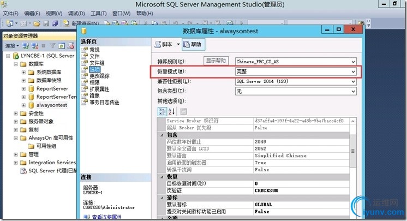Select the 文件 page in dialog
Screen dimensions: 407x221
pyautogui.click(x=94, y=56)
